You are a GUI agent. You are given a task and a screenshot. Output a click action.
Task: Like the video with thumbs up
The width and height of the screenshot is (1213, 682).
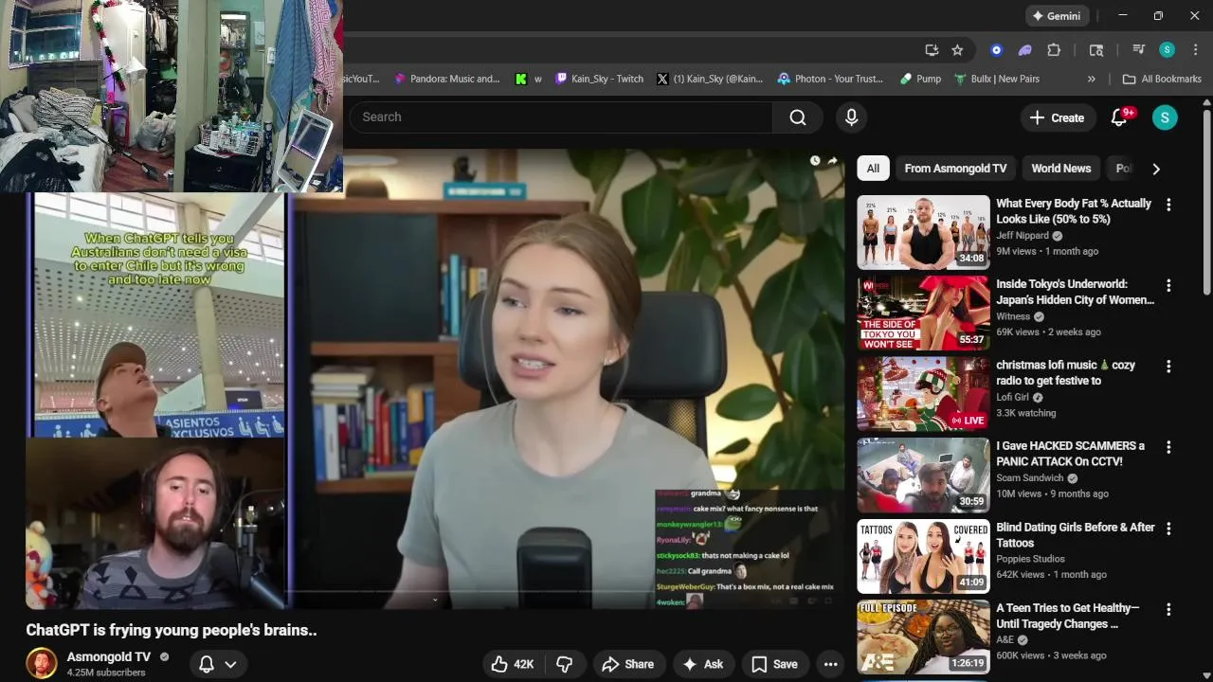513,664
